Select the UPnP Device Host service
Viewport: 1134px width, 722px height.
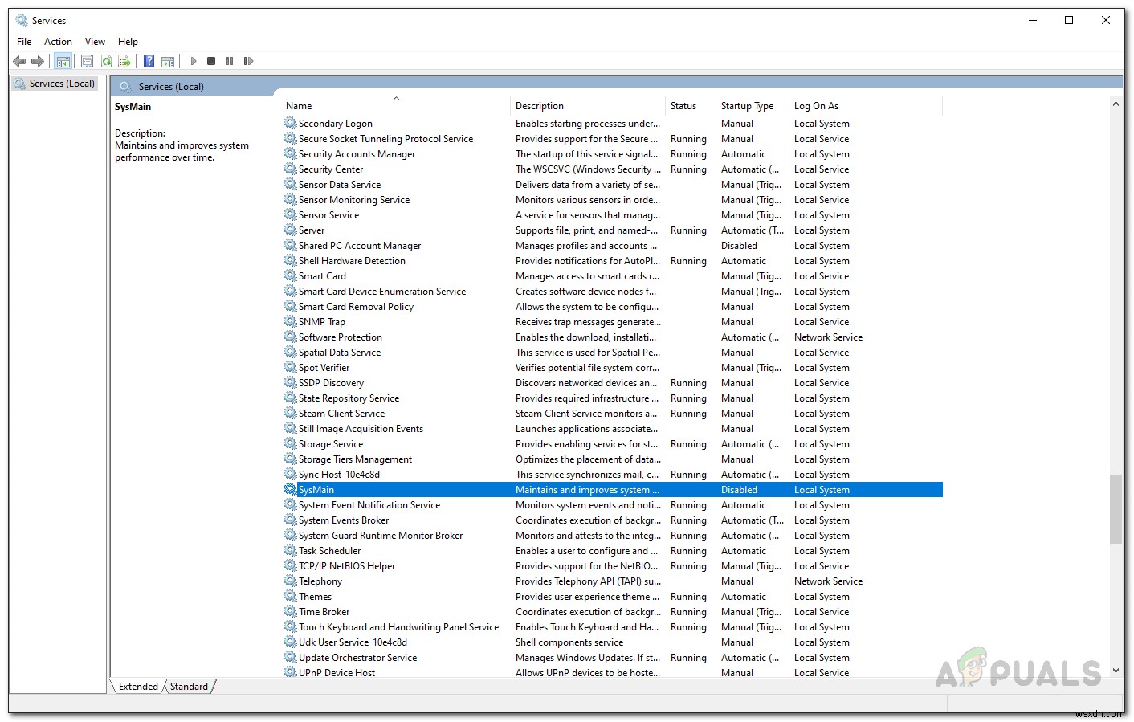613,672
